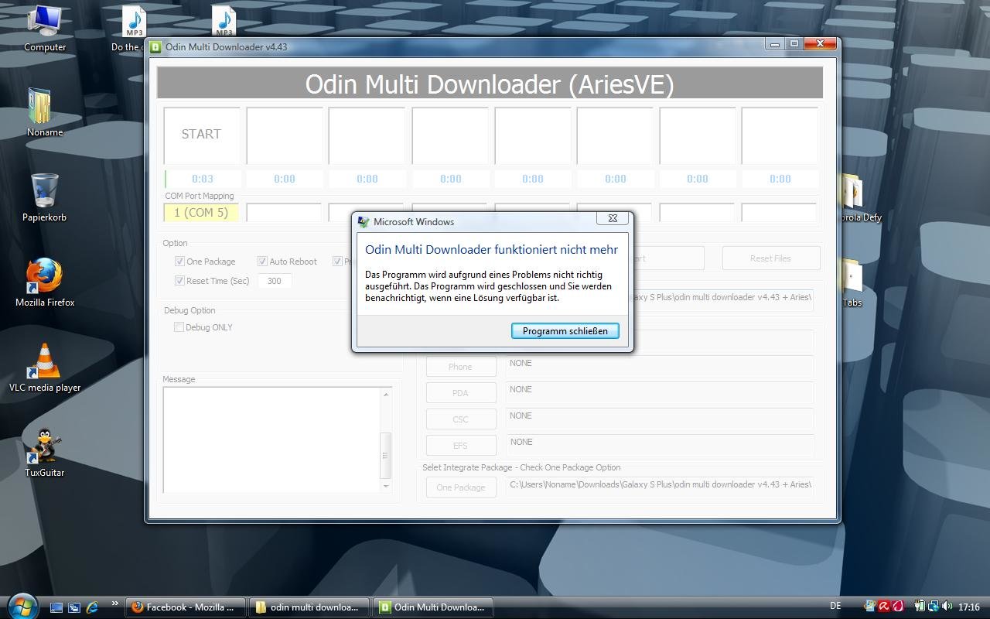Viewport: 990px width, 619px height.
Task: Toggle the Reset Time (Sec) checkbox
Action: click(179, 281)
